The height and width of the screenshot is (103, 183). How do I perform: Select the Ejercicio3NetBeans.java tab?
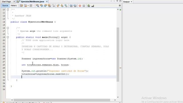click(x=32, y=1)
